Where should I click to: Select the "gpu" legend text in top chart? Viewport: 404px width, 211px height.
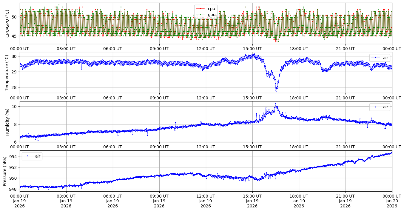coord(211,15)
